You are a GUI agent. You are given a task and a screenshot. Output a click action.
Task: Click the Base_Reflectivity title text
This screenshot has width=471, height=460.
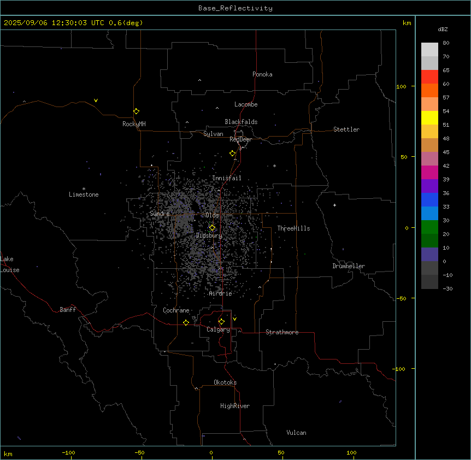tap(236, 8)
